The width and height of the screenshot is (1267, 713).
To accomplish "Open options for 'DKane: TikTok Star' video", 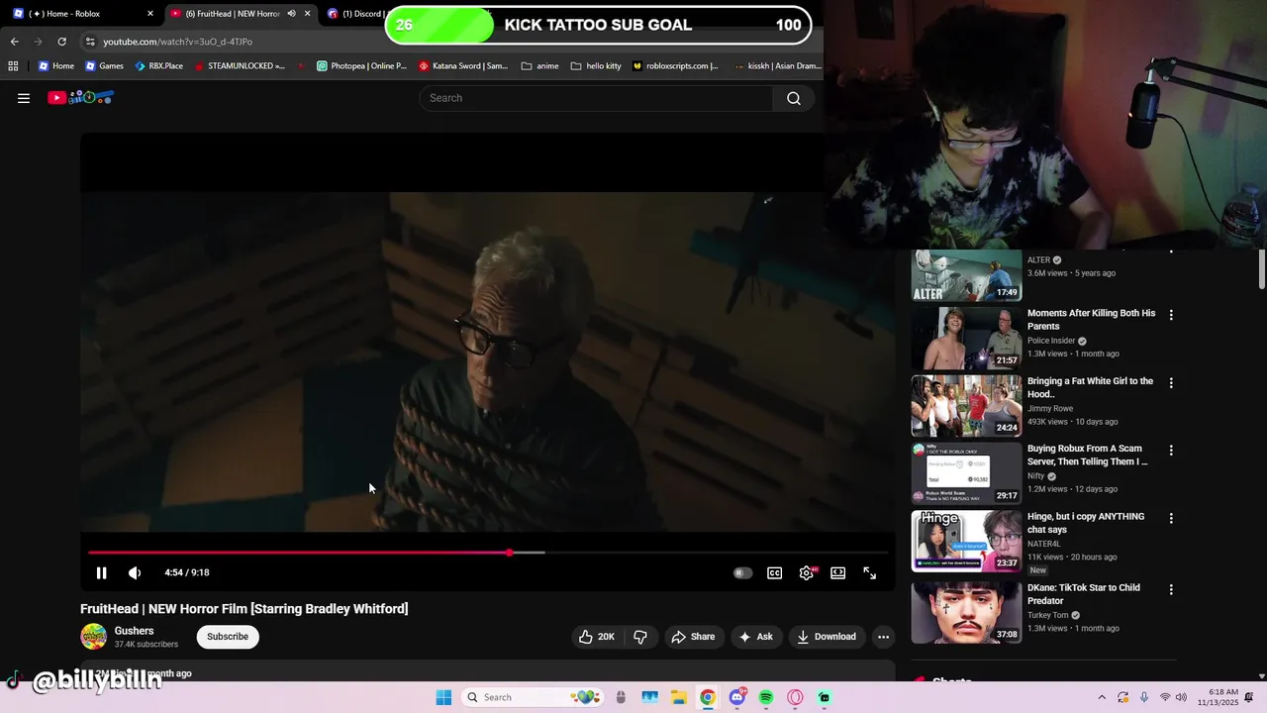I will 1171,589.
